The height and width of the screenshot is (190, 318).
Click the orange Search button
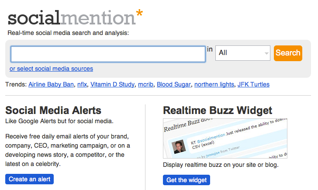coord(288,53)
